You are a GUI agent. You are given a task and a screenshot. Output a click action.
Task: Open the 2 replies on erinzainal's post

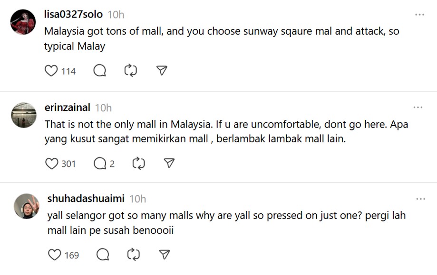pos(104,164)
